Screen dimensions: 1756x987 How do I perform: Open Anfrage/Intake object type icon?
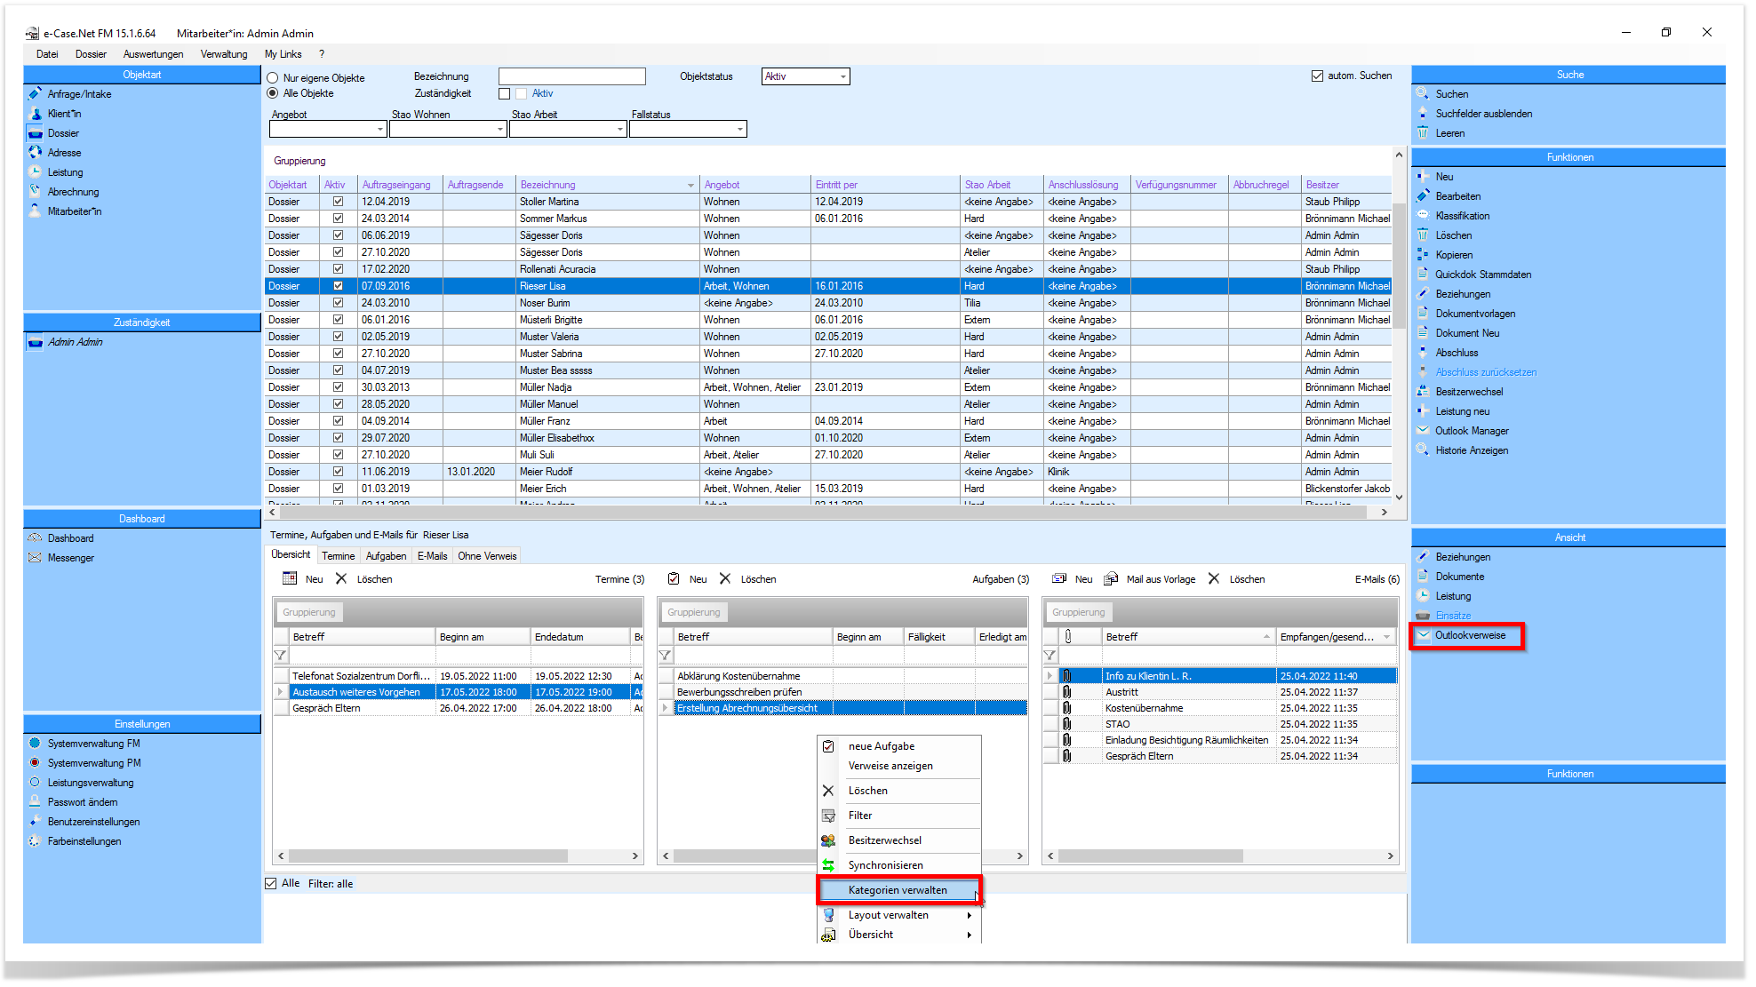pos(35,93)
